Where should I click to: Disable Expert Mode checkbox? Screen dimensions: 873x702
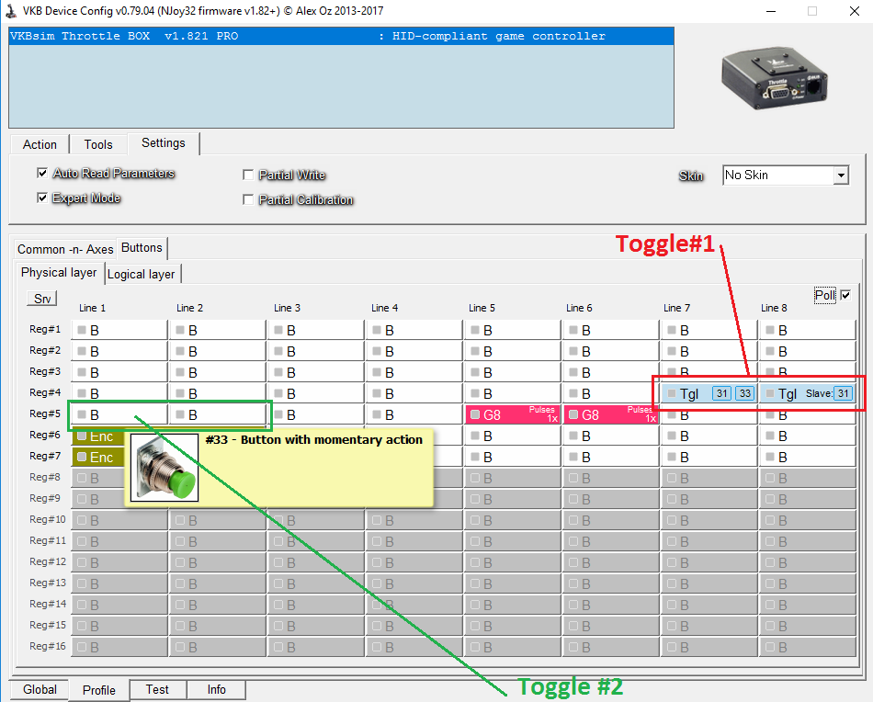pos(42,198)
